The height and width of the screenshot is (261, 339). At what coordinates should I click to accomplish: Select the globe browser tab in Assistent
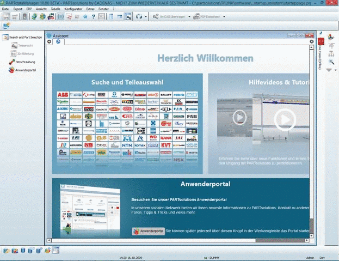coord(58,41)
